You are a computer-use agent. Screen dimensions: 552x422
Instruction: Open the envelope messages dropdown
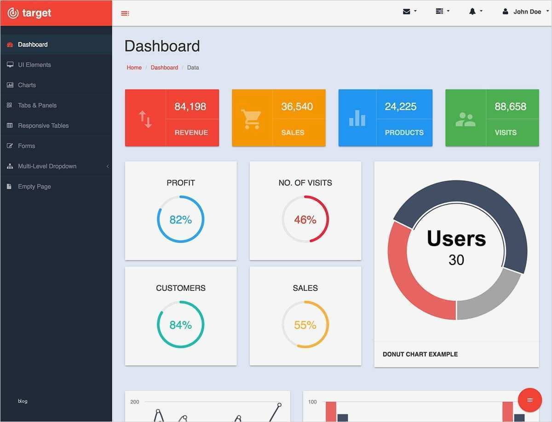pos(409,12)
